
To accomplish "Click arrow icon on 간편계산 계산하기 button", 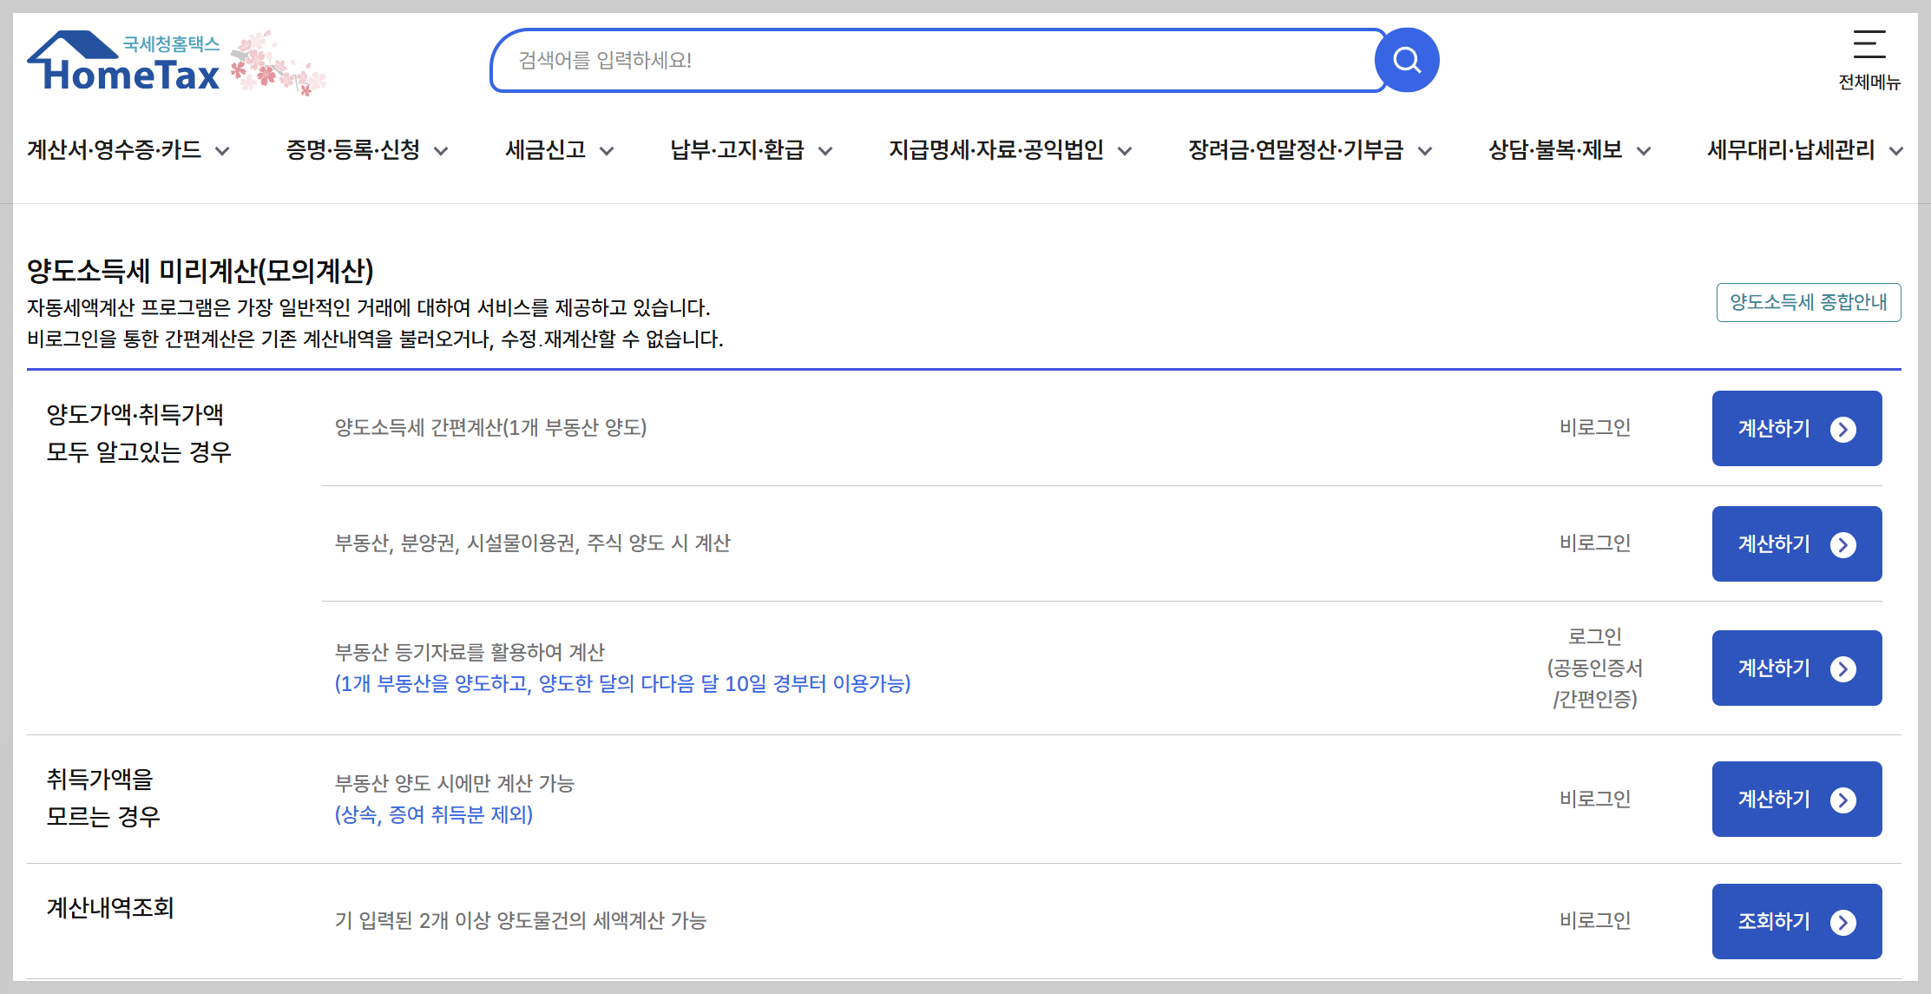I will (x=1842, y=429).
